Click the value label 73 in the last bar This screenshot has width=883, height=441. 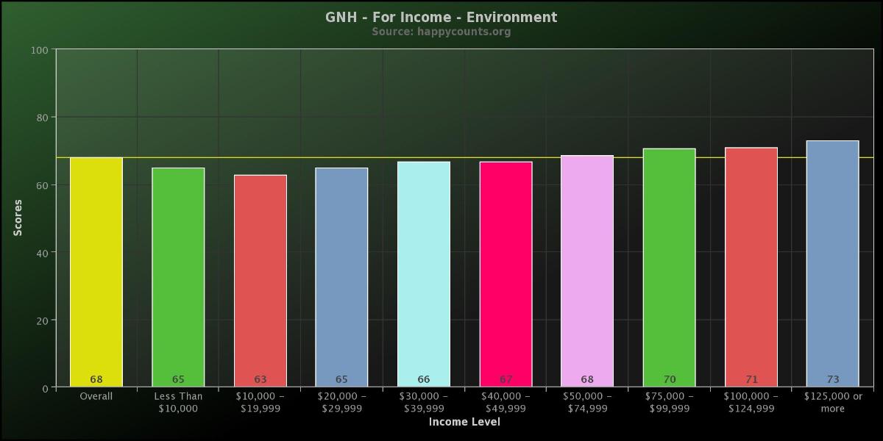833,379
